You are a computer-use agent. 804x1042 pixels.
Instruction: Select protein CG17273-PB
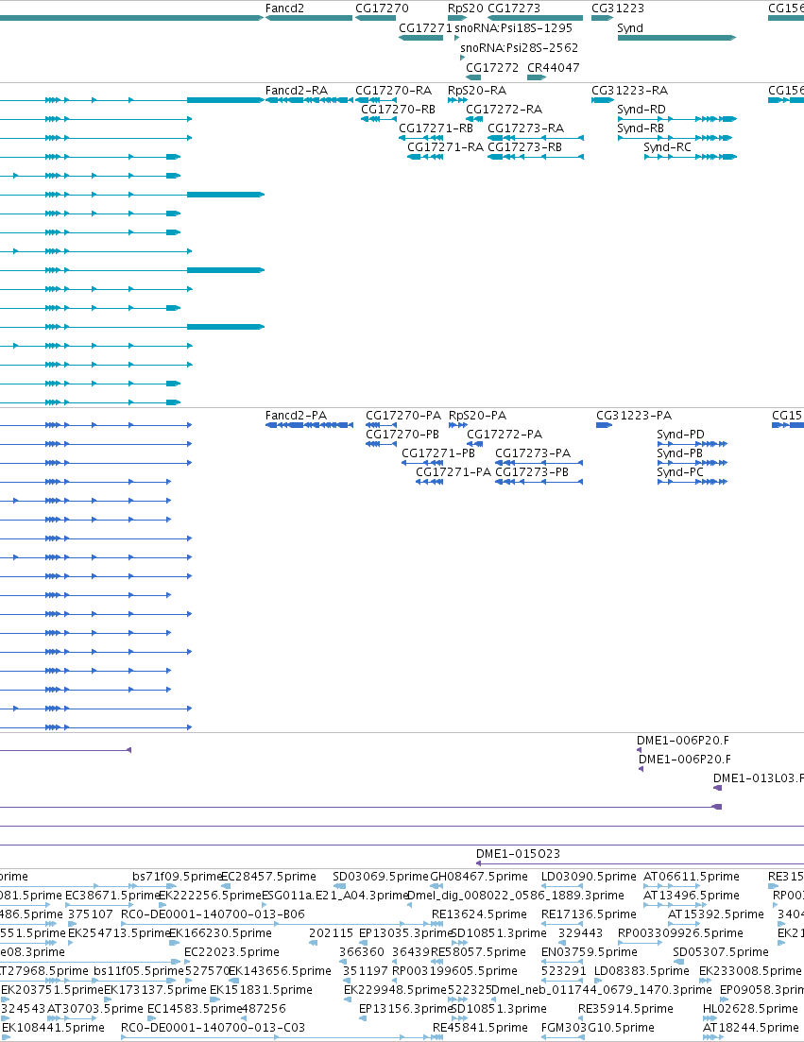click(x=532, y=471)
